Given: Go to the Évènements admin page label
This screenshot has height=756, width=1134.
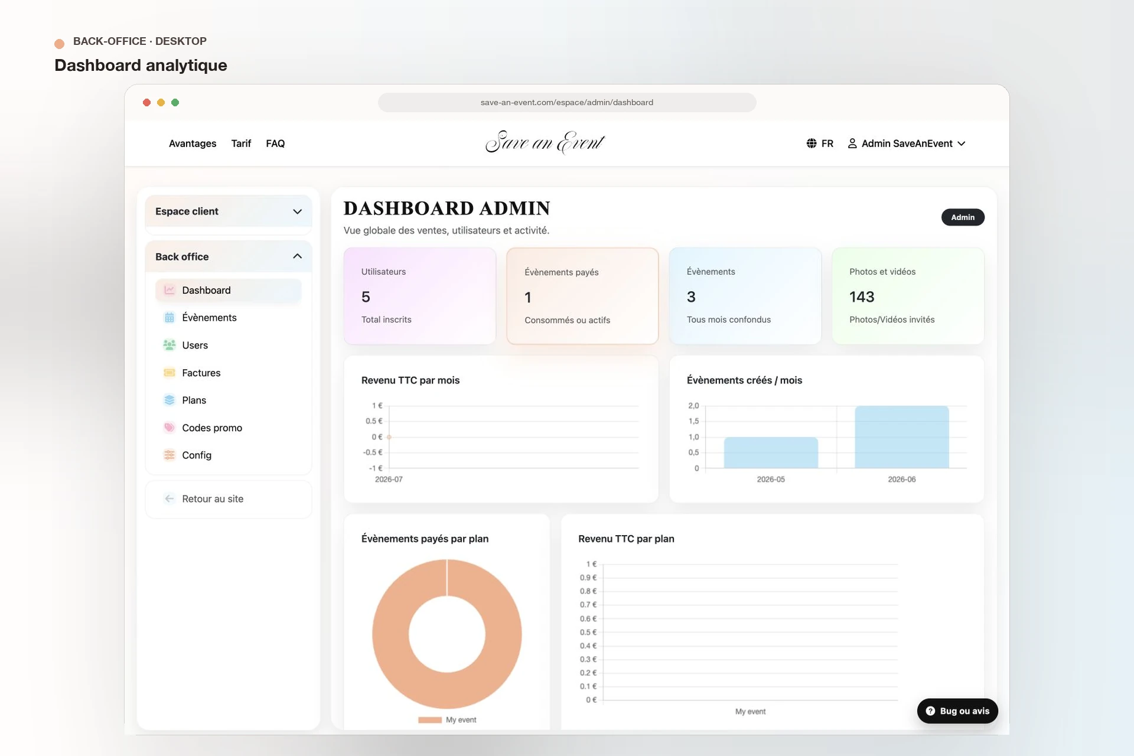Looking at the screenshot, I should tap(209, 317).
